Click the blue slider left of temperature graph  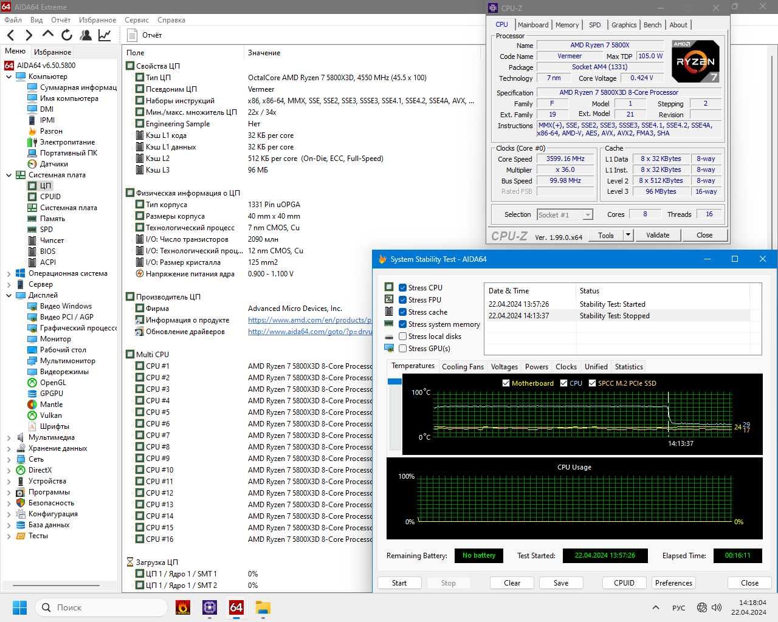(394, 381)
